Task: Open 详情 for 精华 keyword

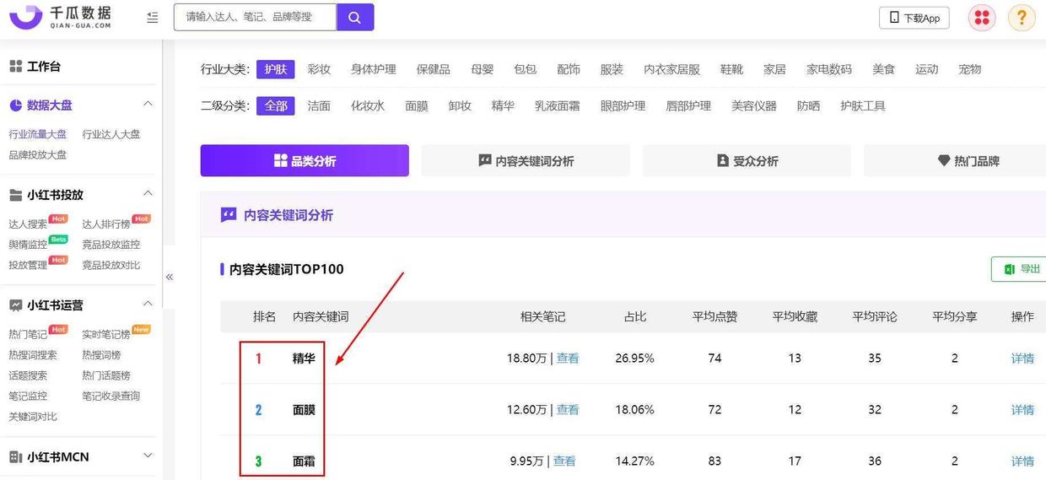Action: pos(1022,358)
